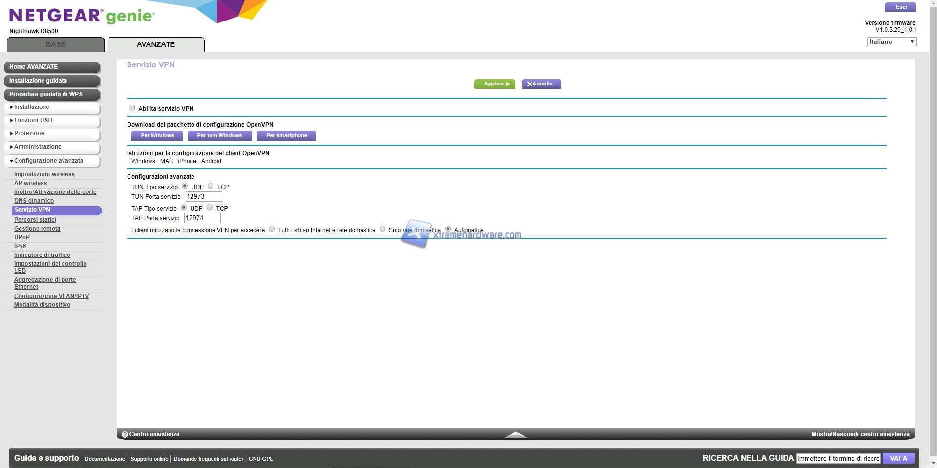Screen dimensions: 937x468
Task: Select TCP for TUN Tipo servizio
Action: tap(211, 186)
